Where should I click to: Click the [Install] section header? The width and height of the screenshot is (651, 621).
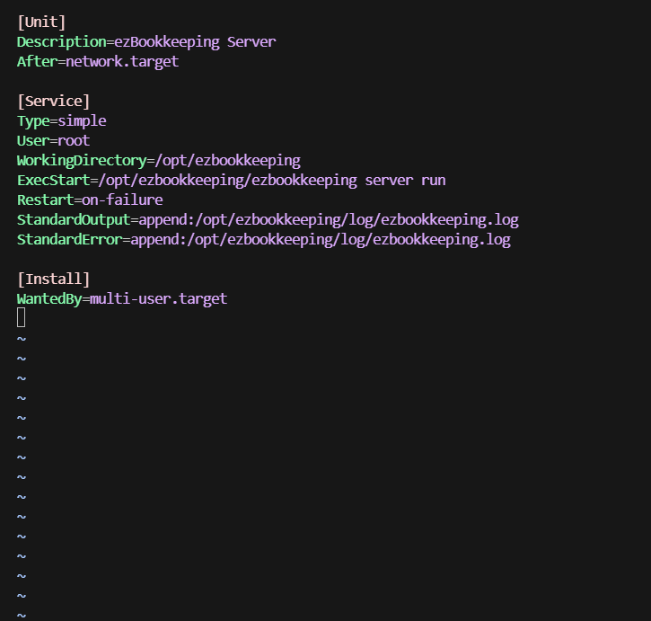coord(53,279)
